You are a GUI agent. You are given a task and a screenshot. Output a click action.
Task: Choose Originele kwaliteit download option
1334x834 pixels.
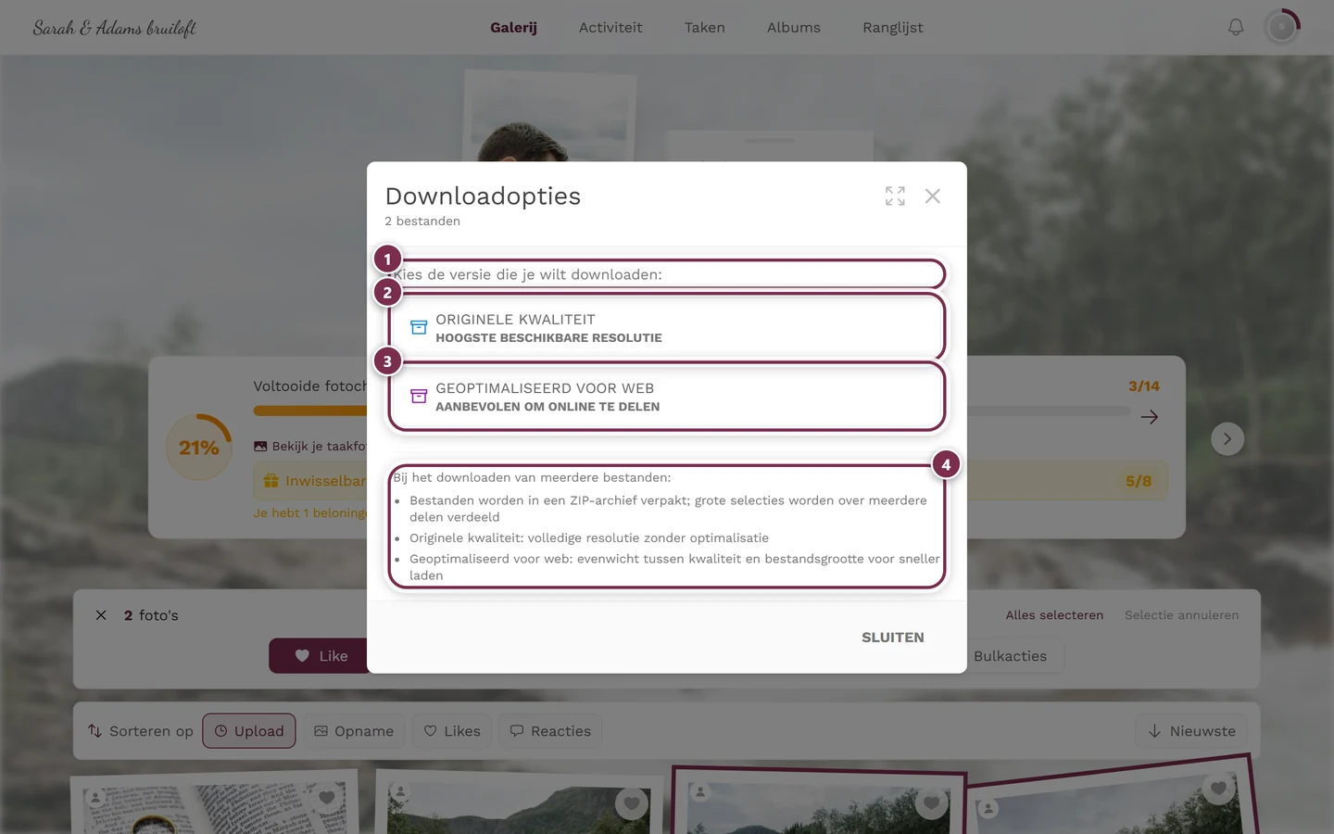click(667, 328)
